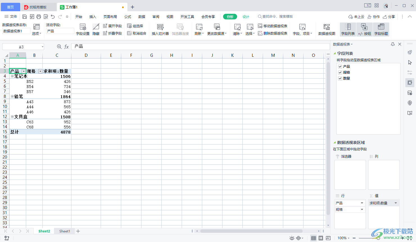The width and height of the screenshot is (416, 242).
Task: Click the cursor select icon in right sidebar
Action: coord(410,62)
